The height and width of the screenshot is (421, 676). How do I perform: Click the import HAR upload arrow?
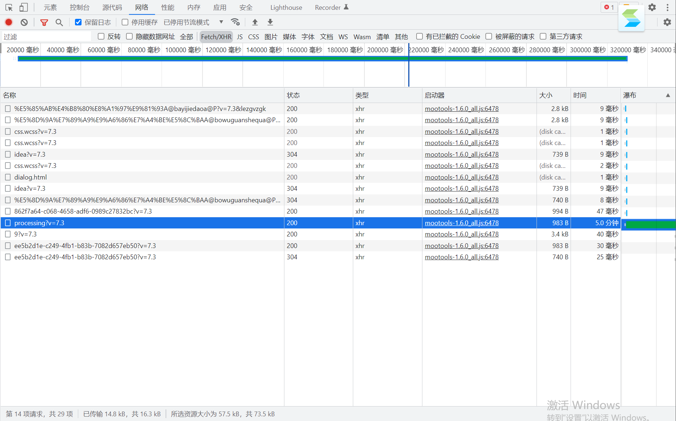[x=255, y=22]
